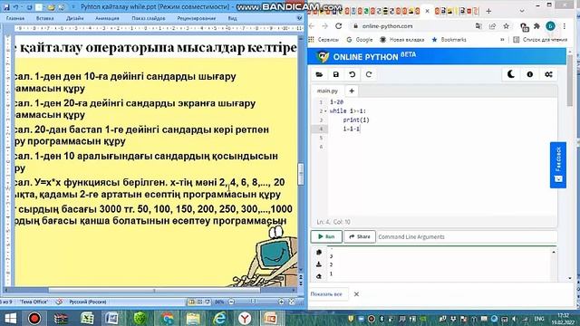
Task: Toggle dark mode with the moon icon
Action: tap(511, 74)
